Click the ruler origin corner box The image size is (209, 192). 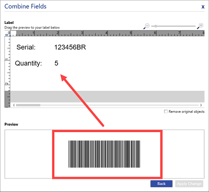pyautogui.click(x=7, y=33)
